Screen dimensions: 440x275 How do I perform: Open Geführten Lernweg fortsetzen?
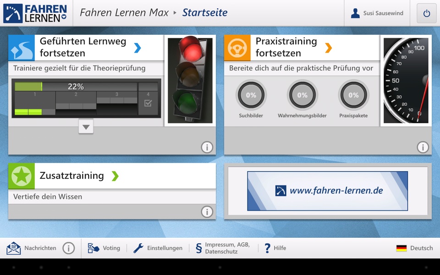tap(83, 47)
